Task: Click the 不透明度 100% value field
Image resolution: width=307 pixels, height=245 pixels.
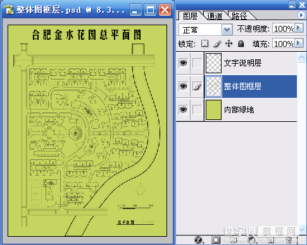Action: pos(284,28)
